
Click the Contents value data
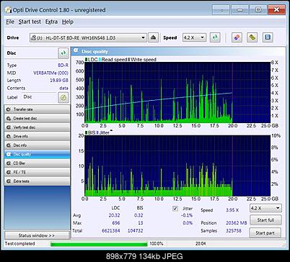point(63,88)
